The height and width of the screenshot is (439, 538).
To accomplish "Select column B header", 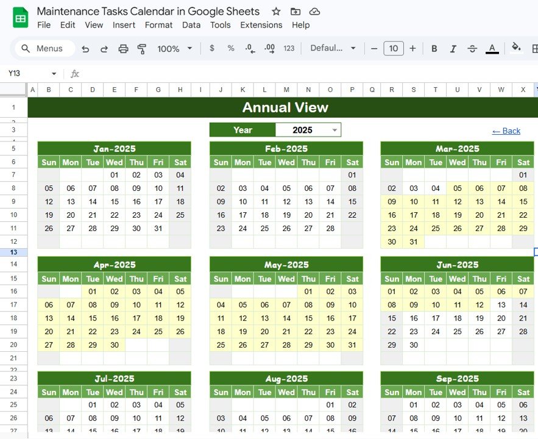I will point(49,90).
